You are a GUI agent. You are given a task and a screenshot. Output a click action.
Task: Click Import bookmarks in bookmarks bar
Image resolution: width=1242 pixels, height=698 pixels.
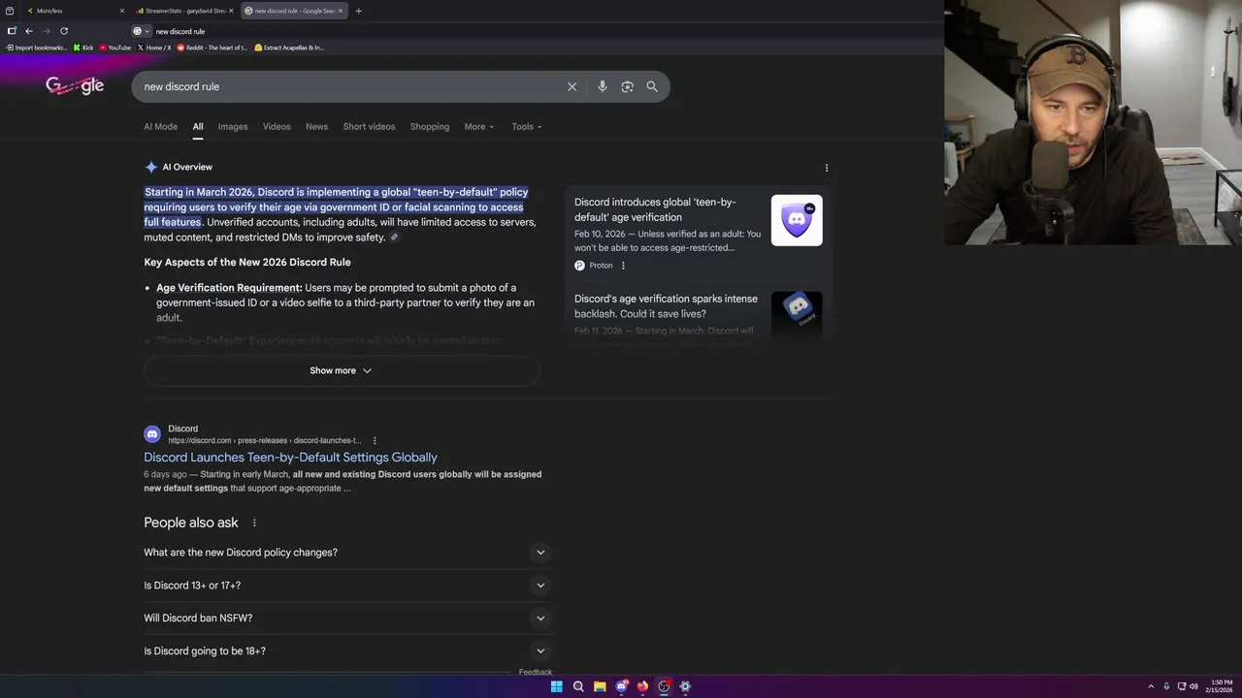coord(37,48)
